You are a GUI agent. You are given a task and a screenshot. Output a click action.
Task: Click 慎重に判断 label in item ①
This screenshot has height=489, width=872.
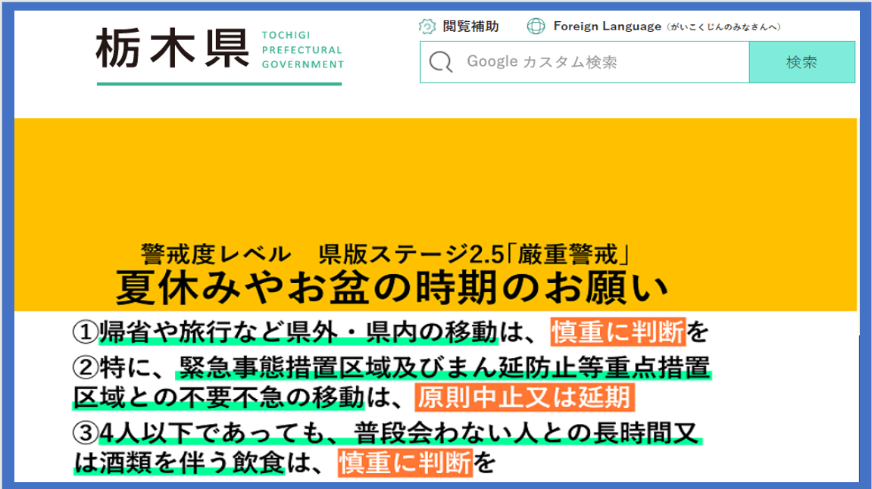(x=618, y=331)
